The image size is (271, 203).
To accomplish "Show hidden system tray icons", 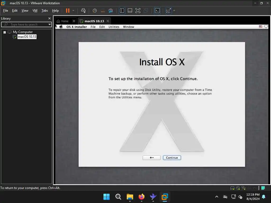I will coord(216,197).
